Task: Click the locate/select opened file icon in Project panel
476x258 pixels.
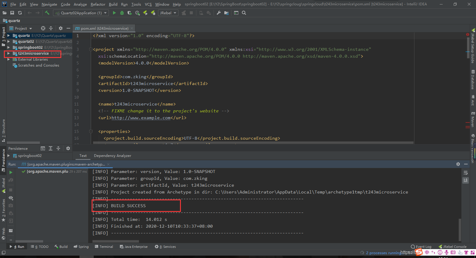Action: (43, 28)
